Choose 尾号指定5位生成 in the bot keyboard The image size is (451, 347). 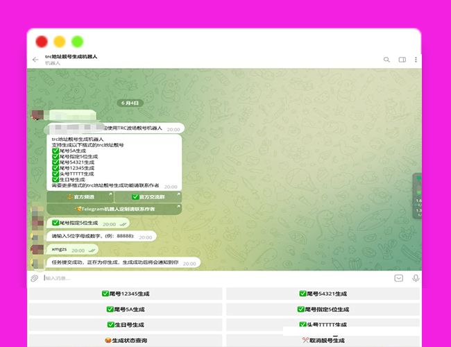(x=323, y=309)
